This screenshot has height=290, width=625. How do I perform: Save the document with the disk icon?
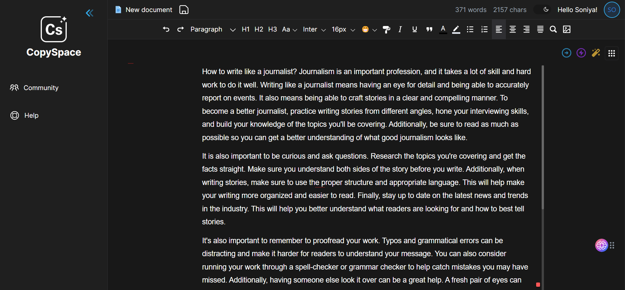pyautogui.click(x=184, y=10)
